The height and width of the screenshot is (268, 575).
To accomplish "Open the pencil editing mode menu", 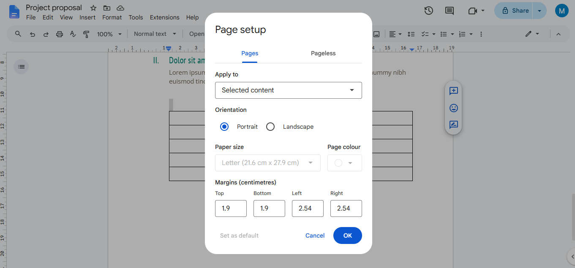I will point(532,34).
